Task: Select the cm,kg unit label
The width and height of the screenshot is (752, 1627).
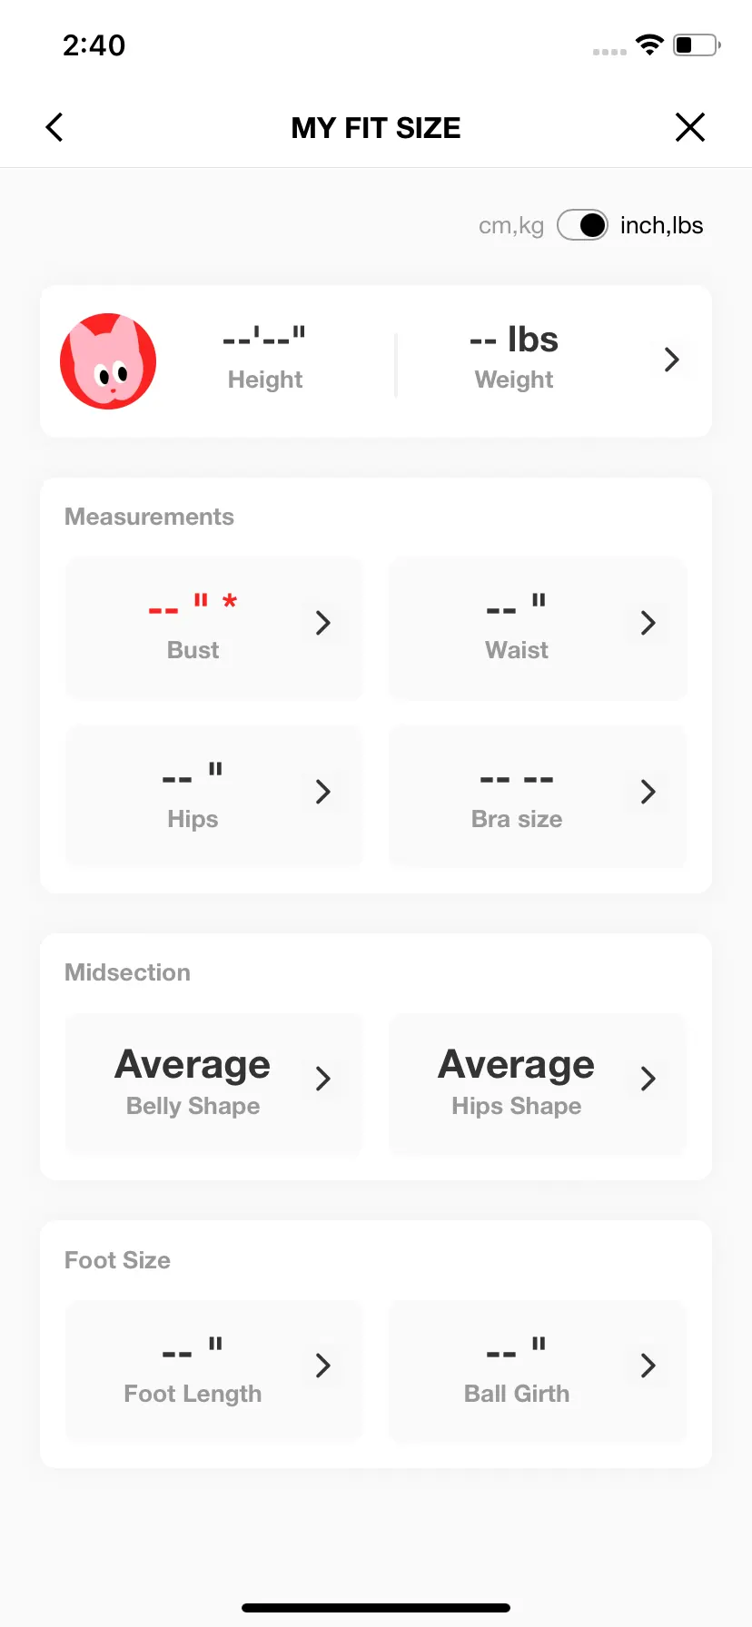Action: coord(511,225)
